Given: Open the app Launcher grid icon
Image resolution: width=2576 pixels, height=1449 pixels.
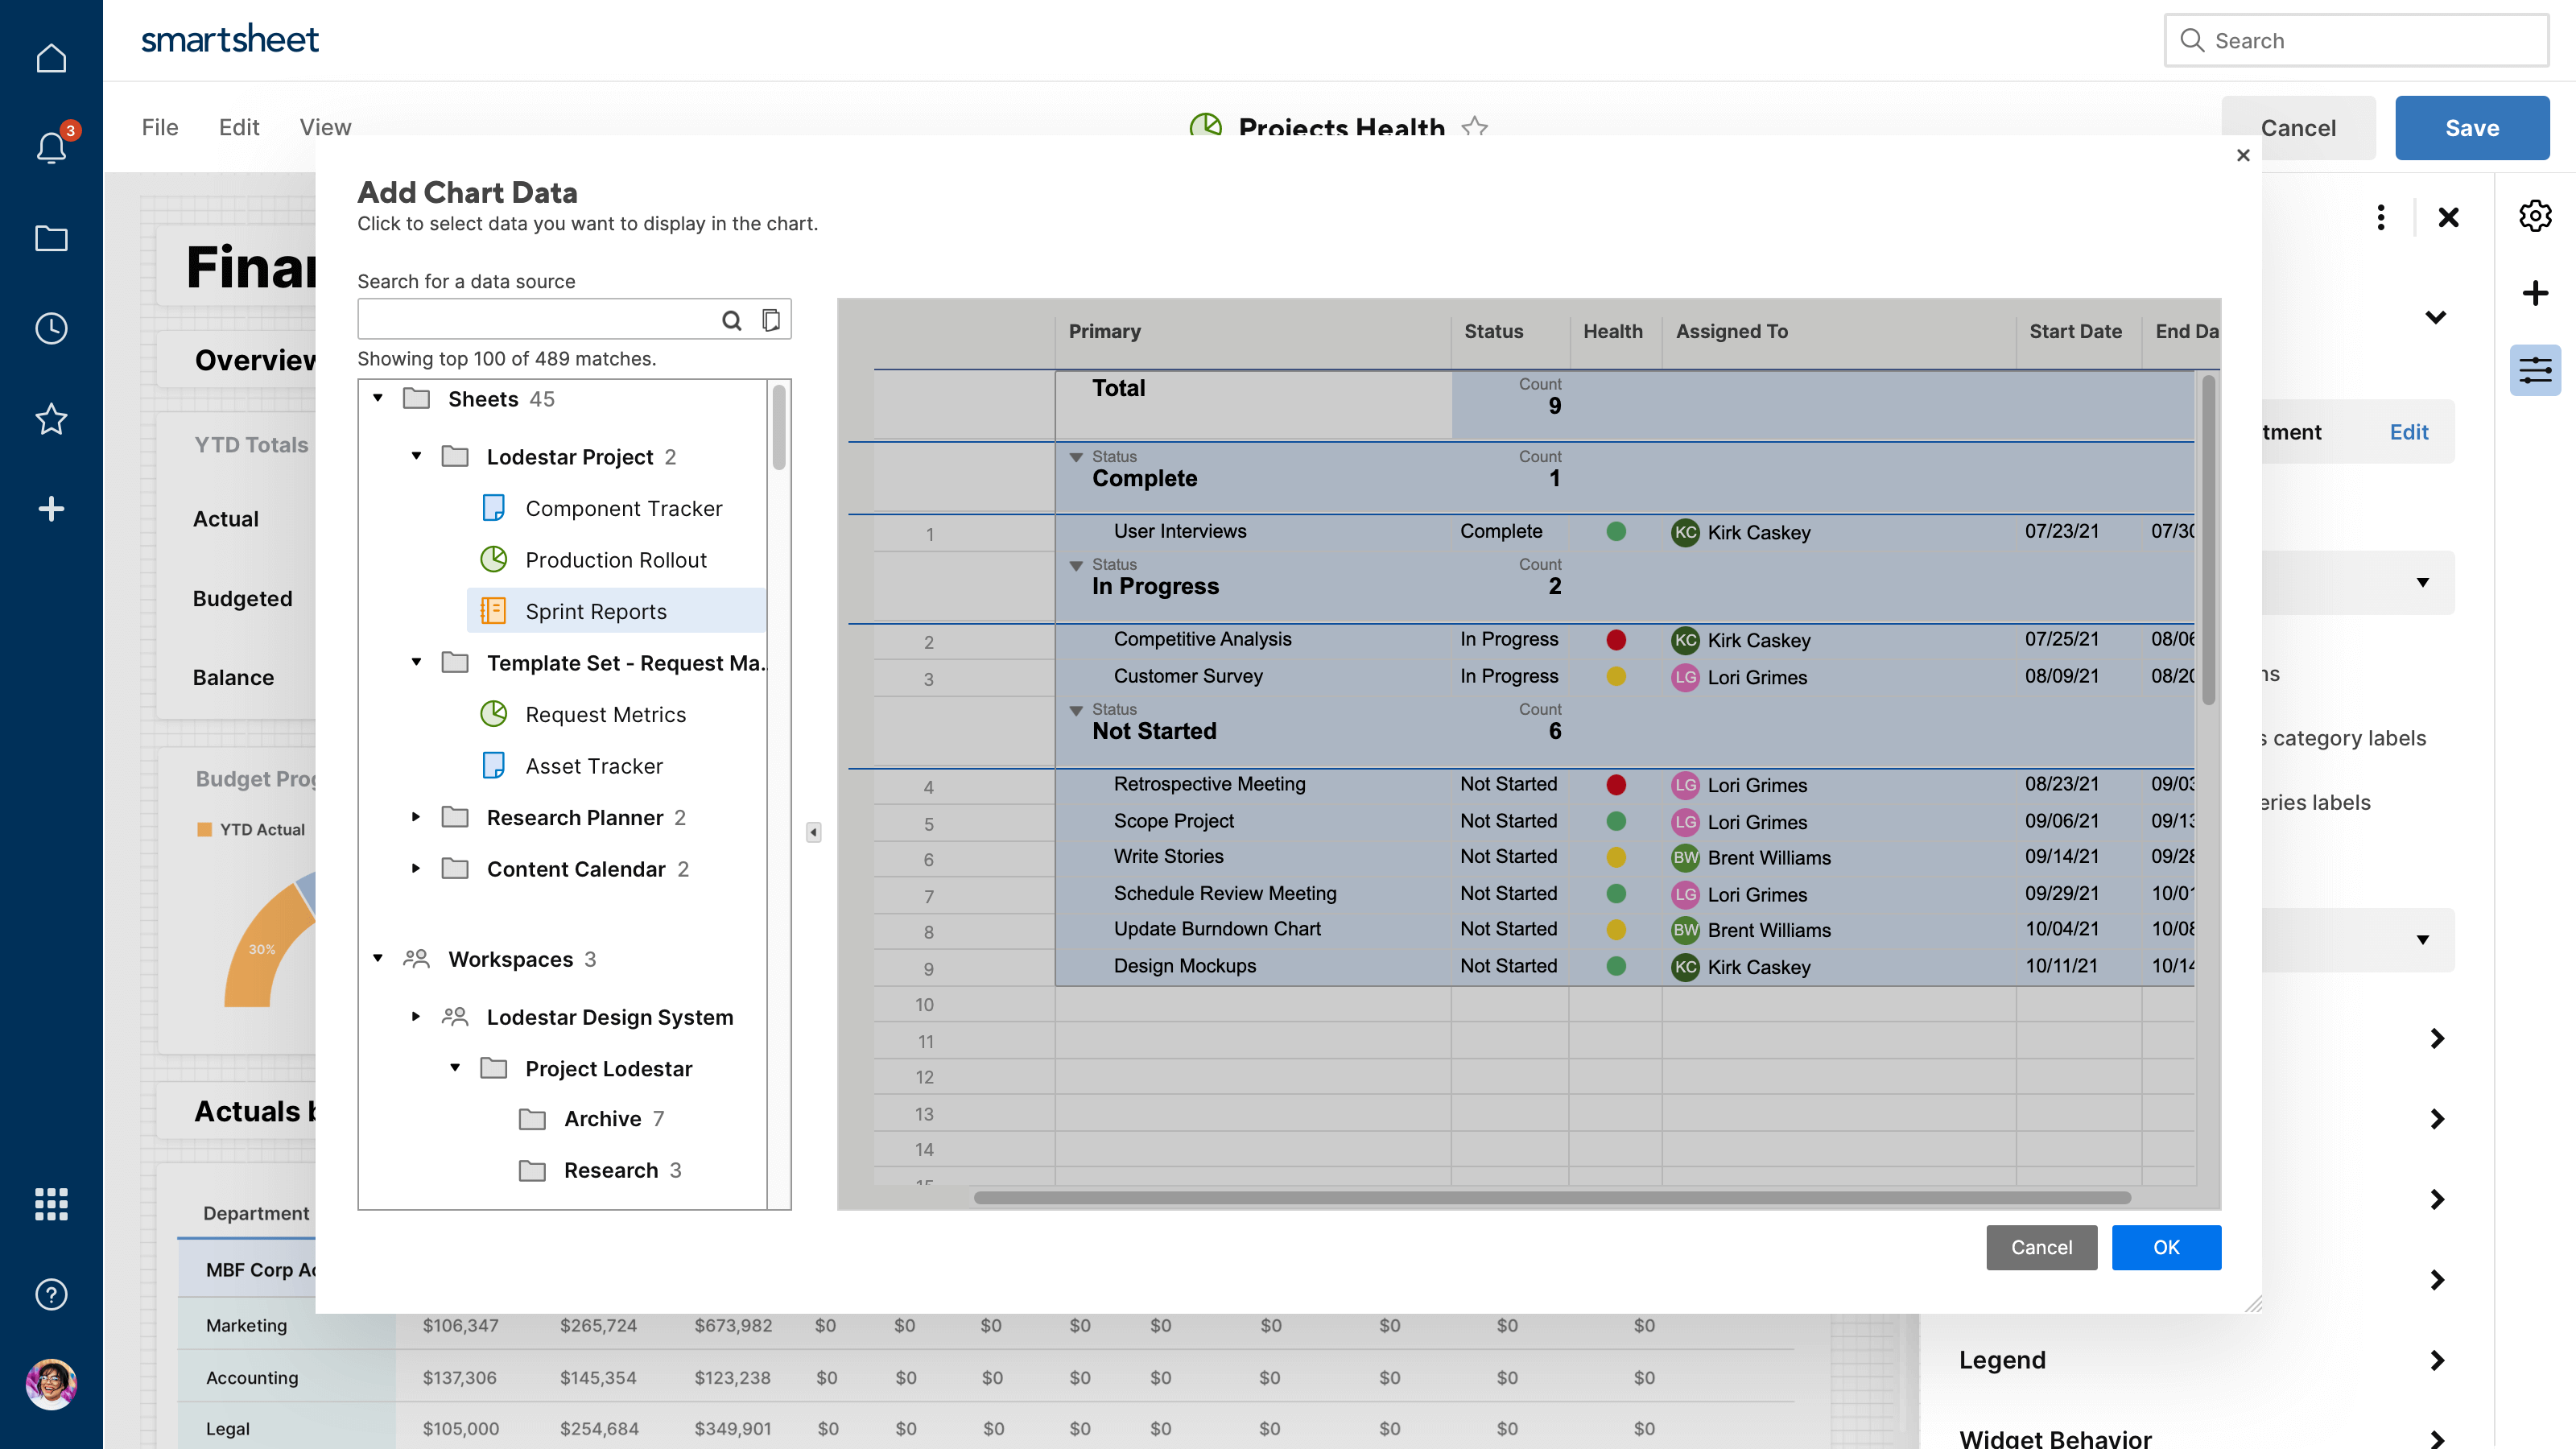Looking at the screenshot, I should point(51,1204).
